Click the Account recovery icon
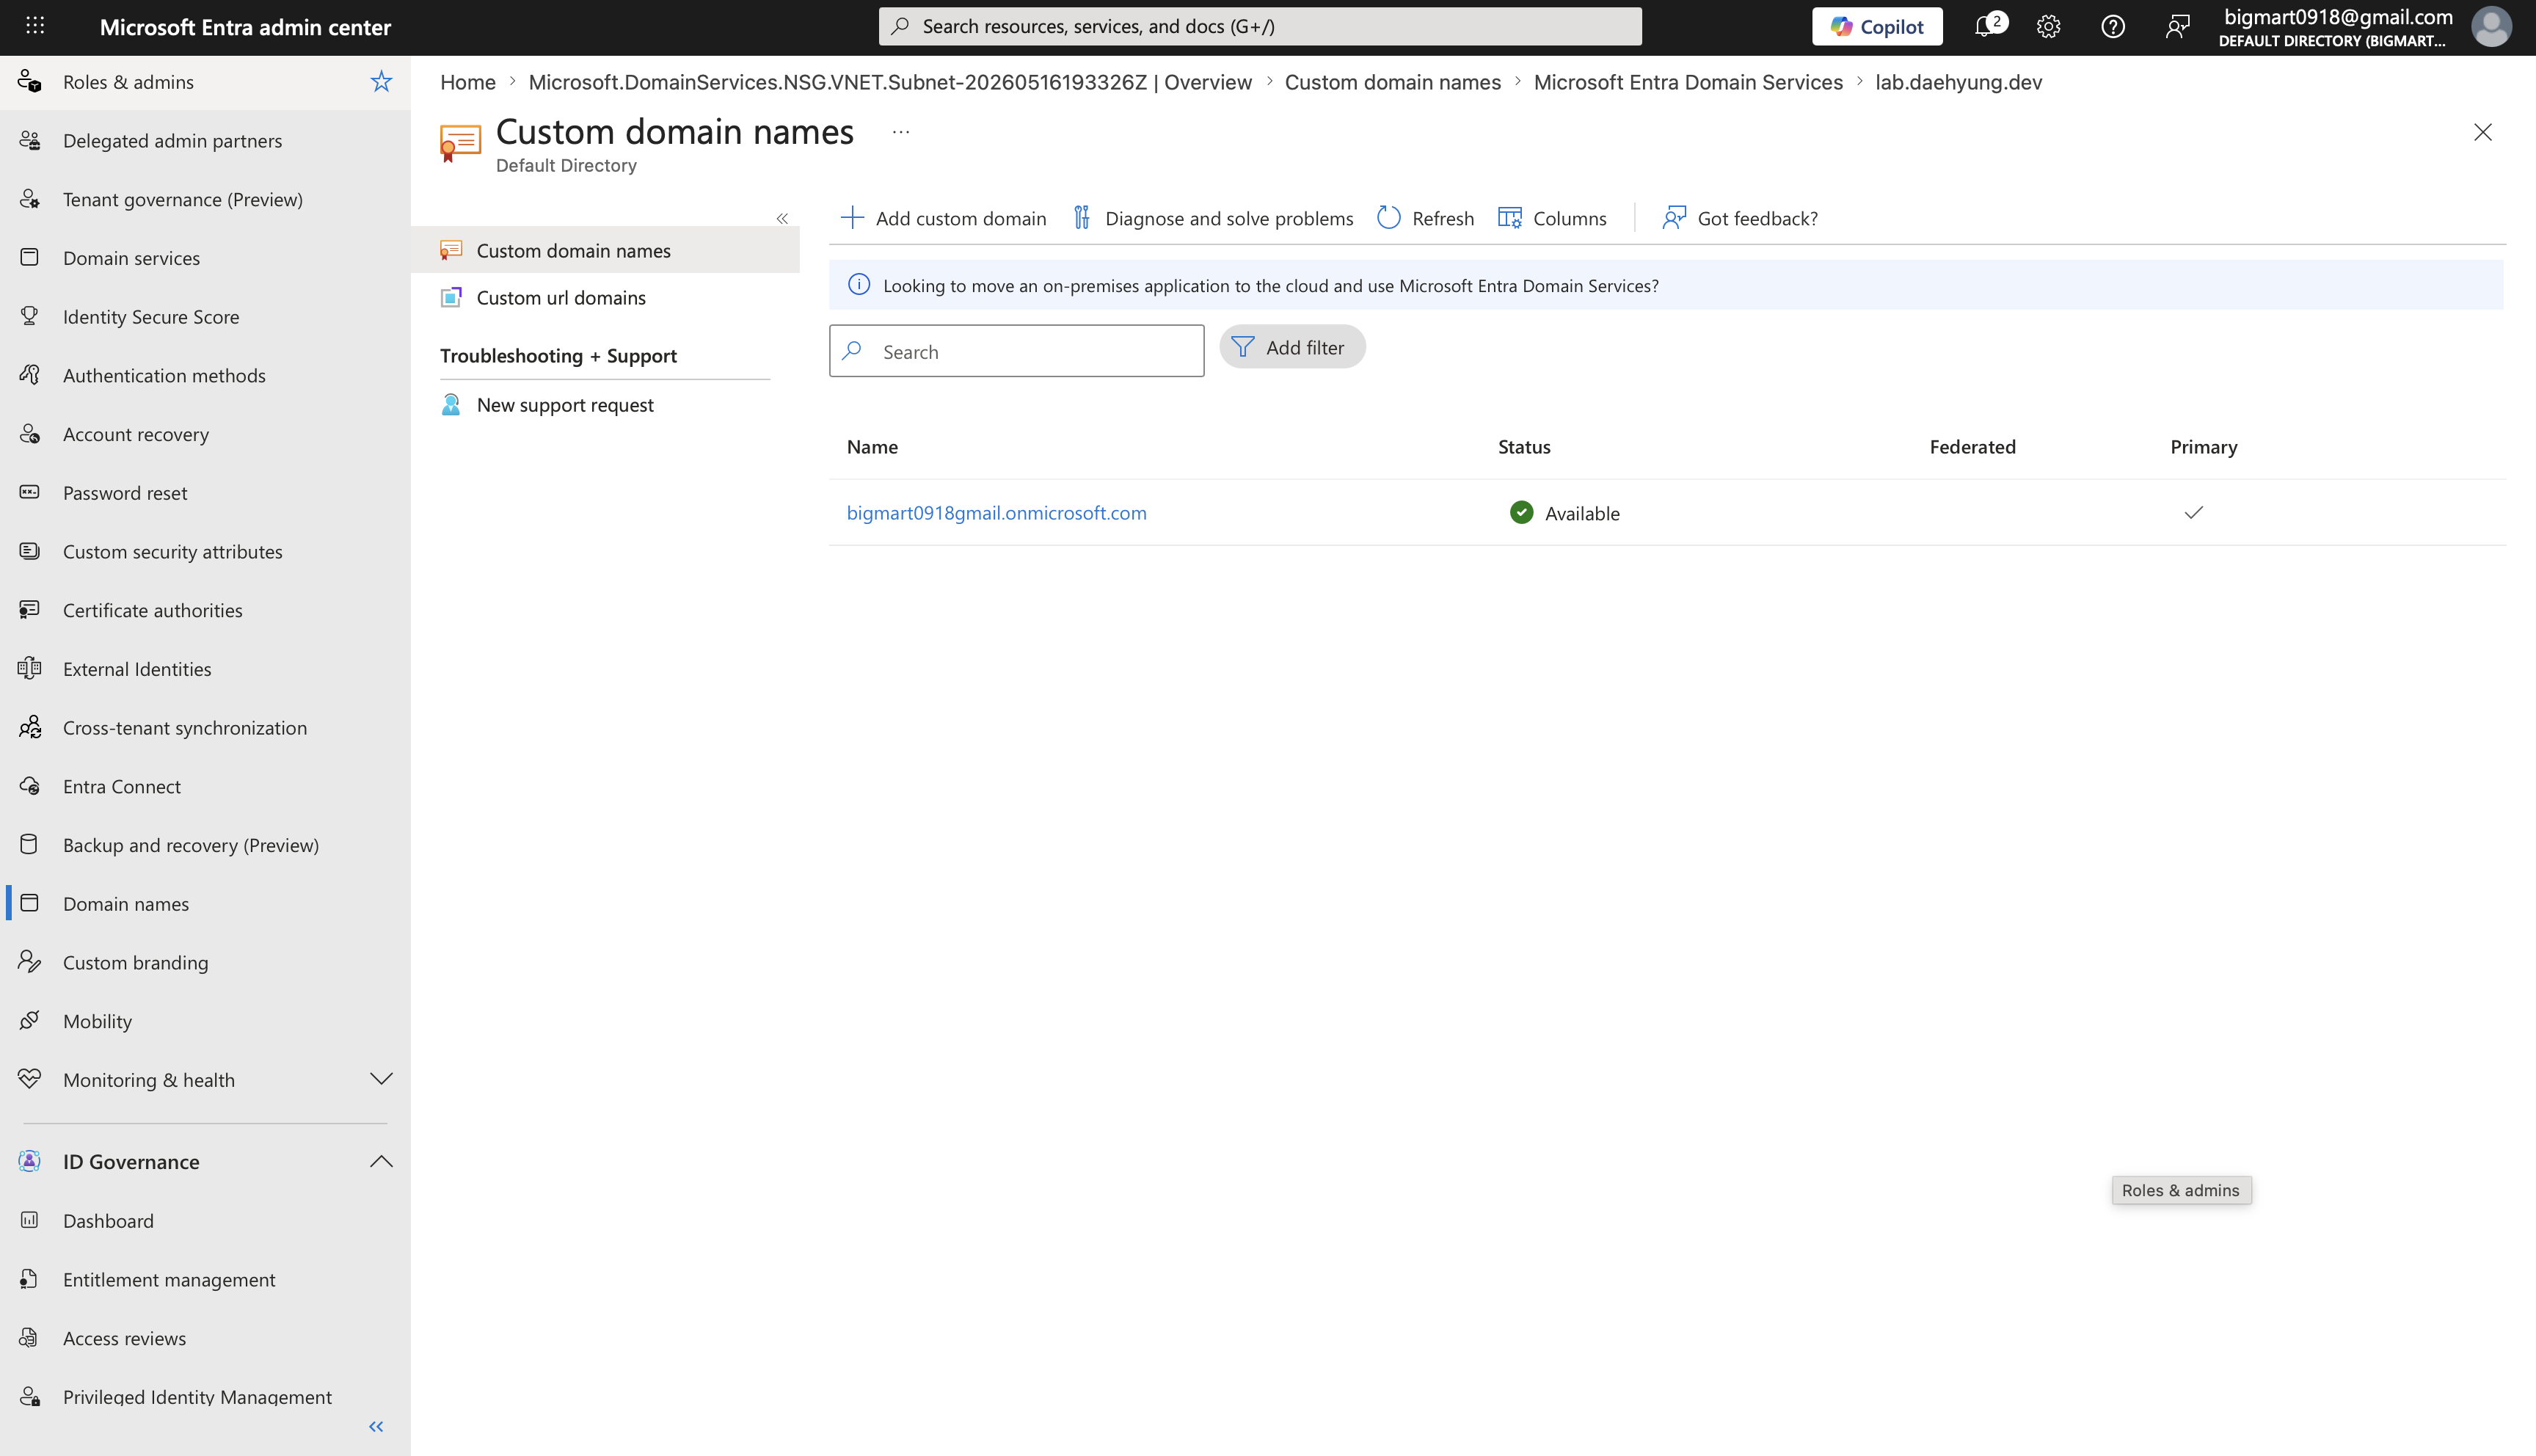The image size is (2536, 1456). tap(30, 434)
